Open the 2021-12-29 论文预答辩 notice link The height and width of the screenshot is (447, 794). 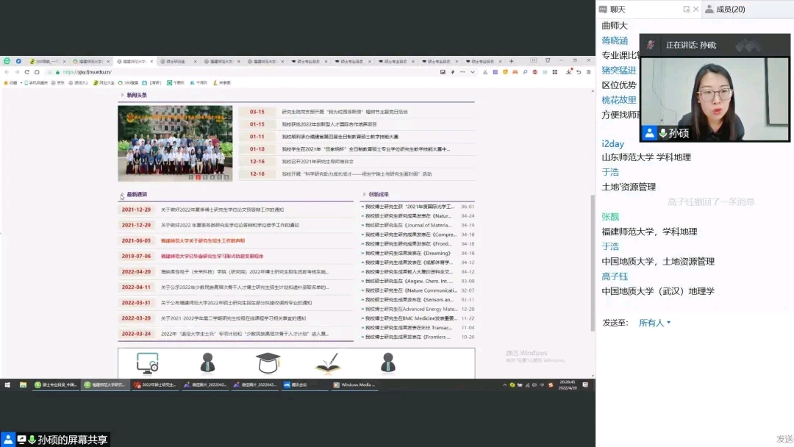click(x=222, y=210)
